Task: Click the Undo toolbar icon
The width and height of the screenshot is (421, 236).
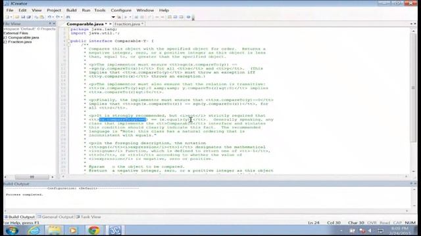Action: point(49,17)
